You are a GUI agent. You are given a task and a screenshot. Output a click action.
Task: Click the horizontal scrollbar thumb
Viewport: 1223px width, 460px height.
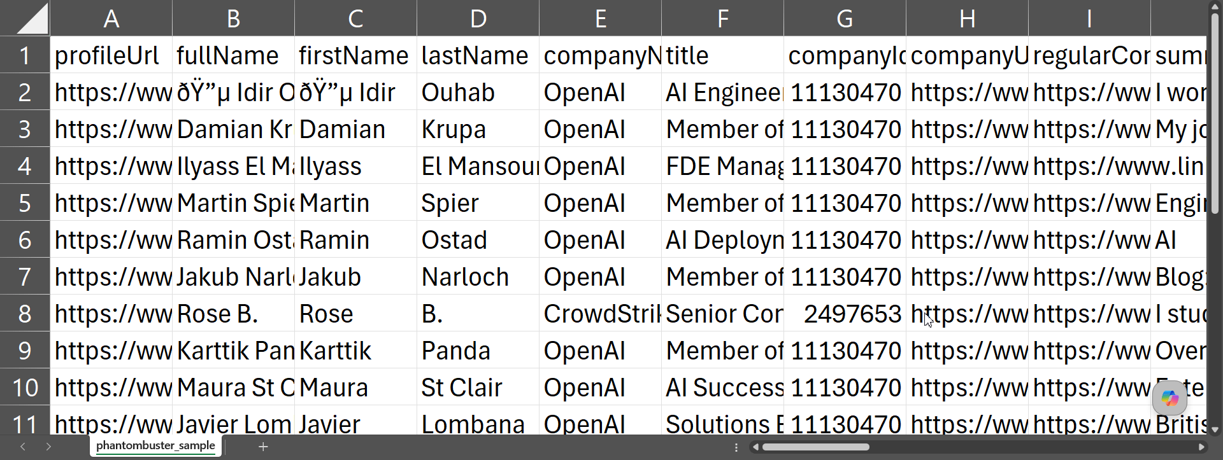point(815,447)
